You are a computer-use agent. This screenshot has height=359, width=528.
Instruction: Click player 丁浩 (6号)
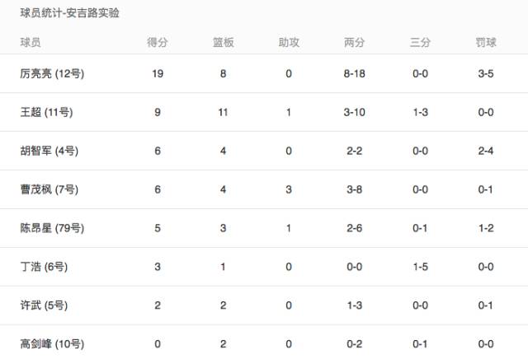[43, 267]
